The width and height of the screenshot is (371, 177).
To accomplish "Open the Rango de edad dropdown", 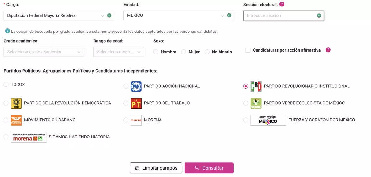I will pyautogui.click(x=118, y=52).
